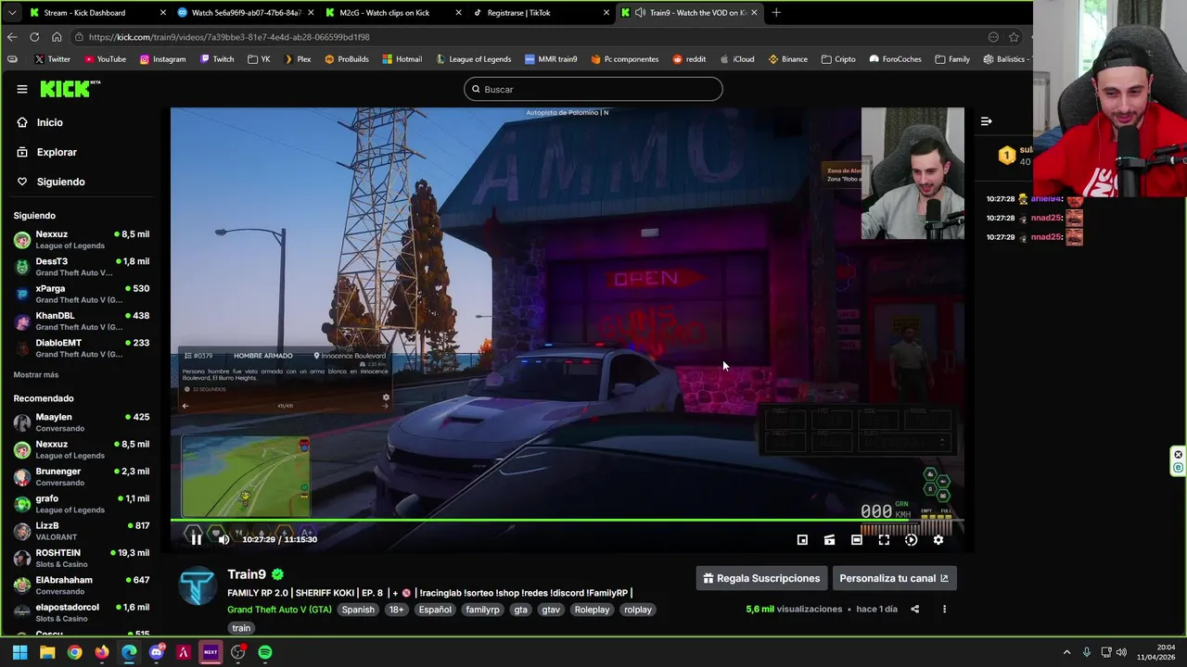This screenshot has height=667, width=1187.
Task: Click the Spanish tag
Action: pos(358,610)
